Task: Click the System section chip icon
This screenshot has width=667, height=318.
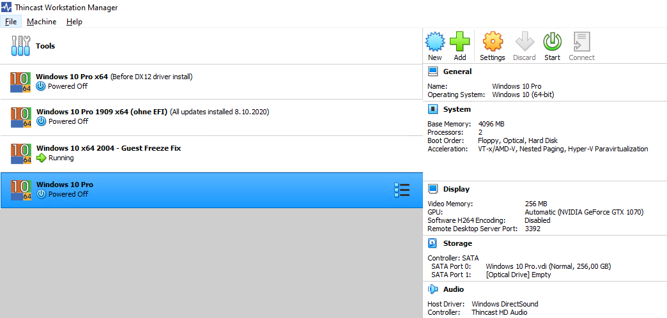Action: [x=433, y=109]
